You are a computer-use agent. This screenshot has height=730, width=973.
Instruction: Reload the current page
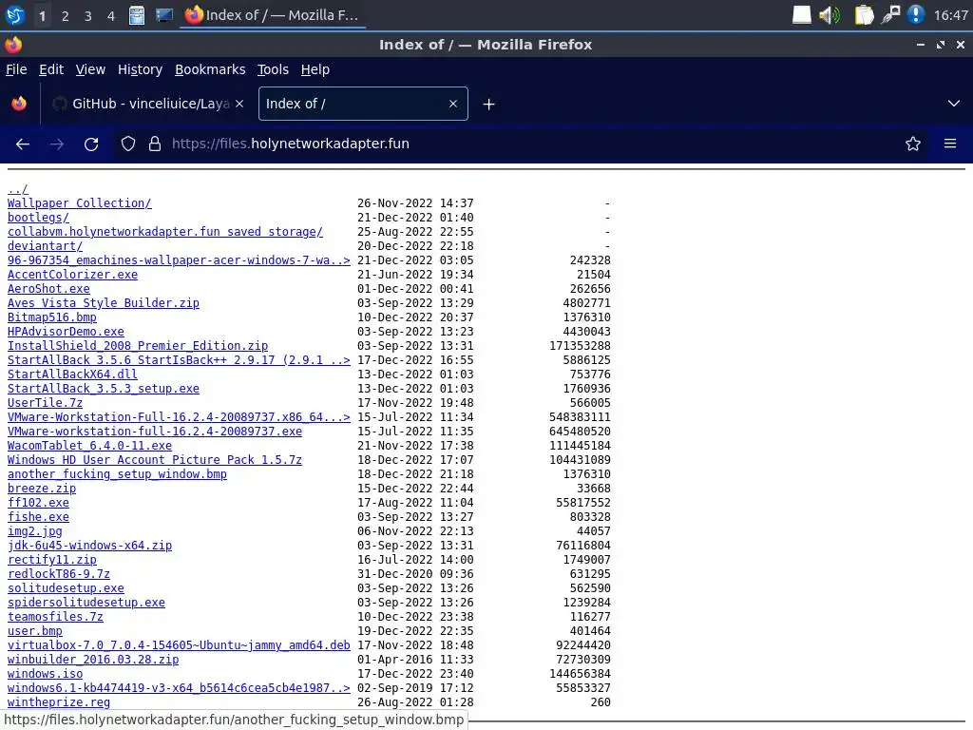tap(91, 144)
